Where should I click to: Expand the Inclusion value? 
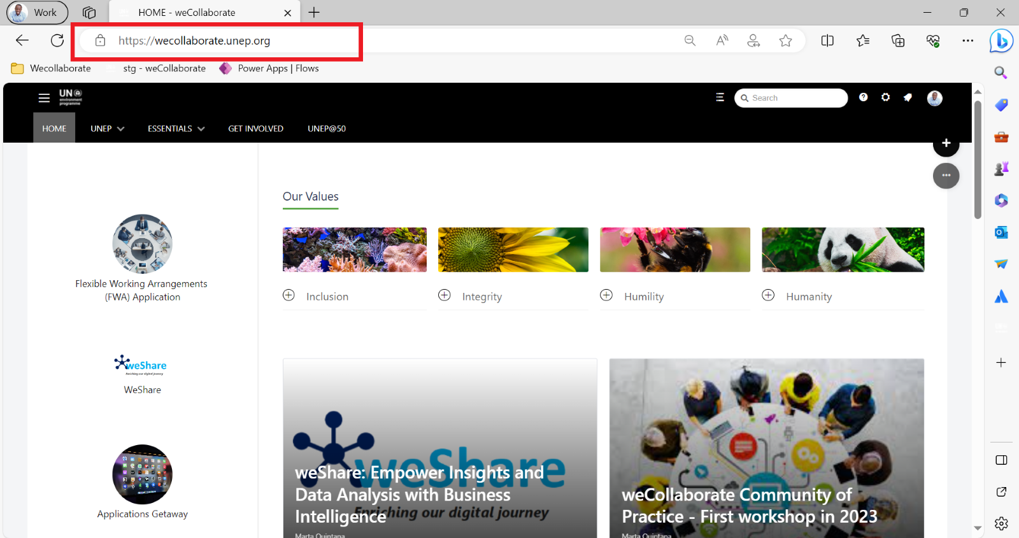click(289, 295)
